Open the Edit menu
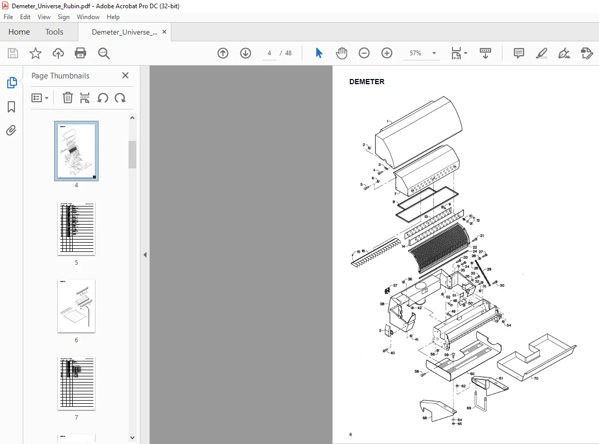599x444 pixels. point(25,17)
